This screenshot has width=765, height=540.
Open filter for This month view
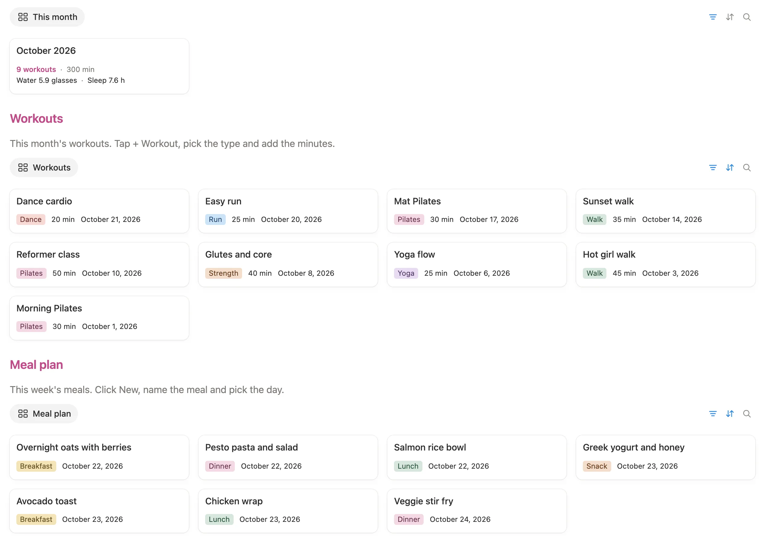coord(713,17)
